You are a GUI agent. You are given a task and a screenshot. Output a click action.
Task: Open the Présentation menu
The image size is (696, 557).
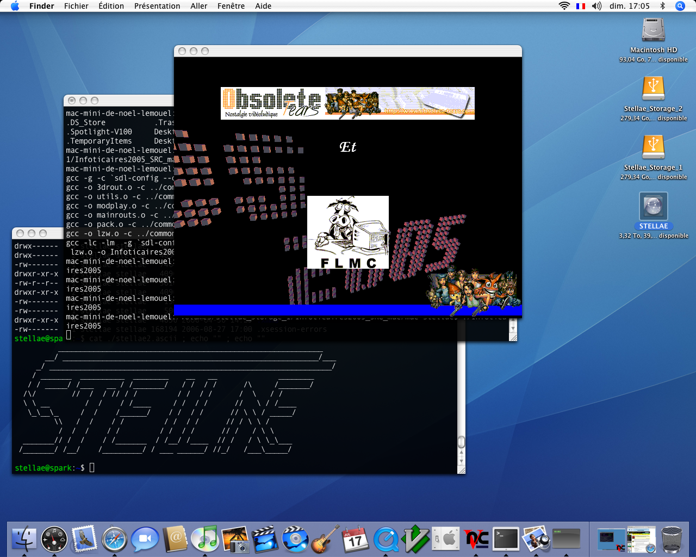157,6
